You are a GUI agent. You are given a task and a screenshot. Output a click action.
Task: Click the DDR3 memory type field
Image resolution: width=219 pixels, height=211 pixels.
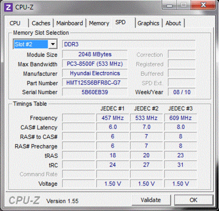click(x=129, y=44)
